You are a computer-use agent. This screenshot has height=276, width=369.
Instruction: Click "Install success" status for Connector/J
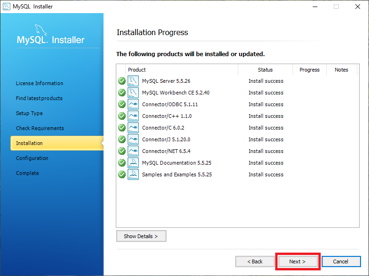[x=266, y=139]
